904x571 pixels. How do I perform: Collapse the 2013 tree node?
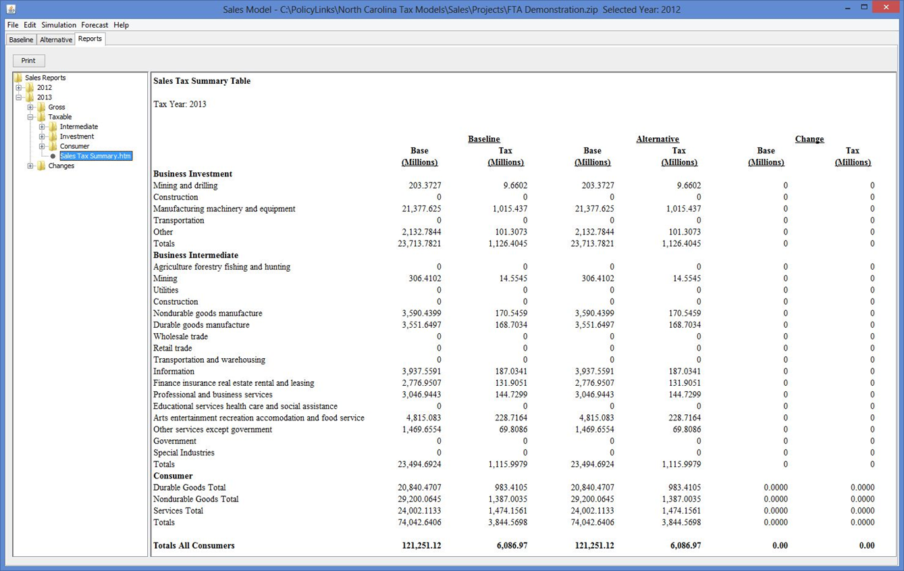click(x=19, y=97)
